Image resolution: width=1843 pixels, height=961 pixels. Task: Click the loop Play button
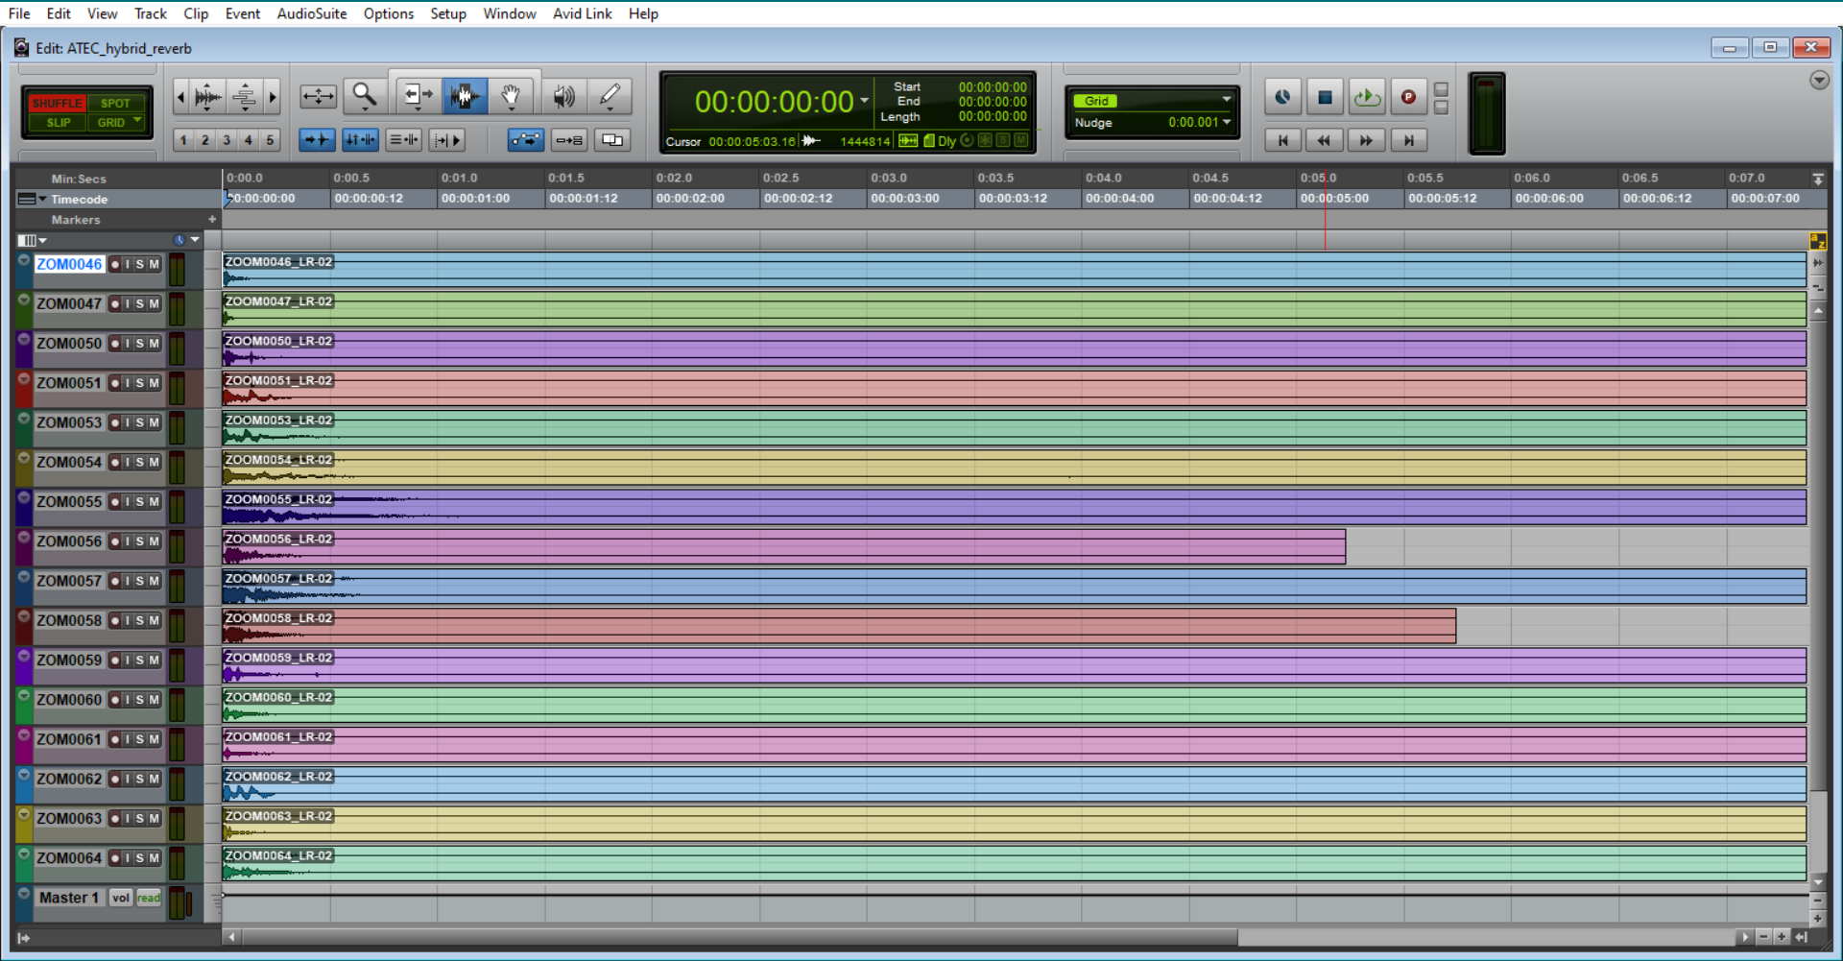(x=1366, y=97)
